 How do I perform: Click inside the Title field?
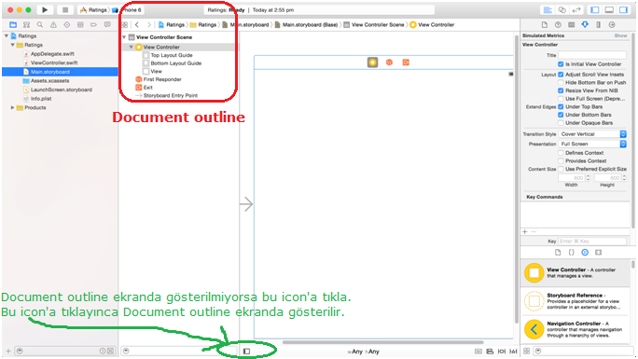[592, 55]
